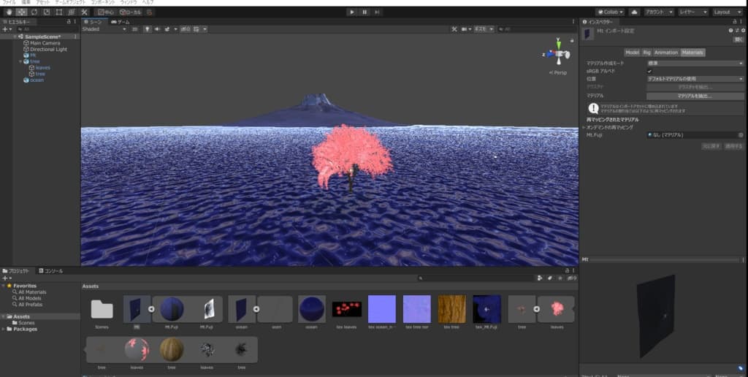Click the extract materials button
Image resolution: width=748 pixels, height=377 pixels.
(x=694, y=96)
